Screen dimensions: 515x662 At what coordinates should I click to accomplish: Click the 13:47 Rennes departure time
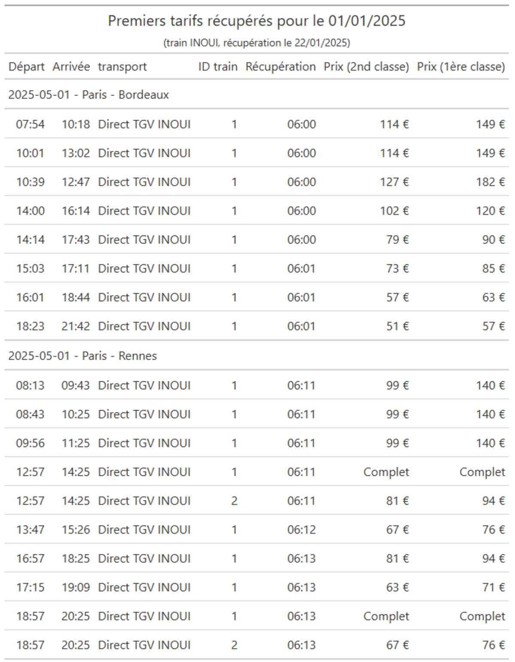30,529
